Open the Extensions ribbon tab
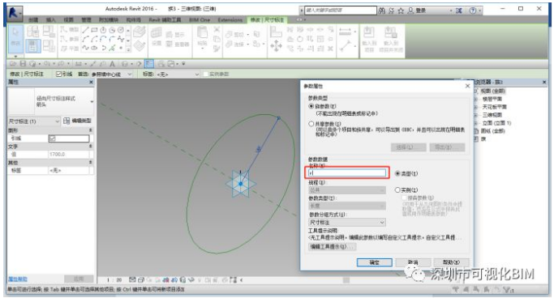 pyautogui.click(x=230, y=19)
